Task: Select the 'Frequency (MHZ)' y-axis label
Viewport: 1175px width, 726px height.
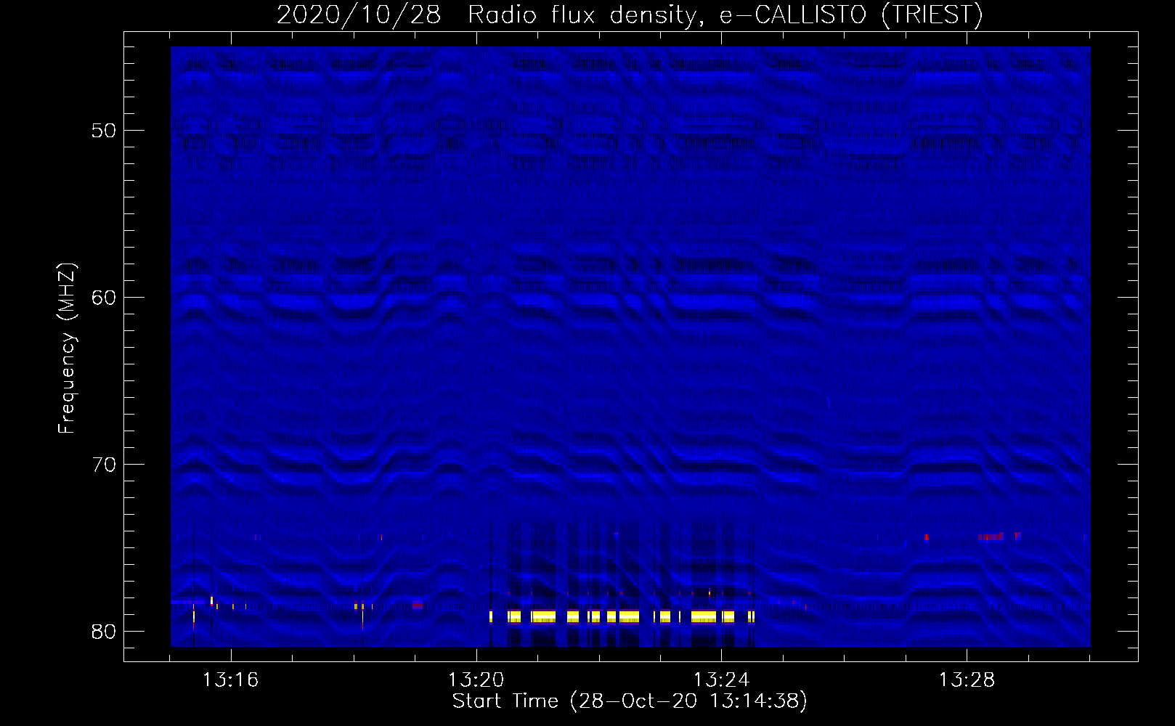Action: pos(66,348)
